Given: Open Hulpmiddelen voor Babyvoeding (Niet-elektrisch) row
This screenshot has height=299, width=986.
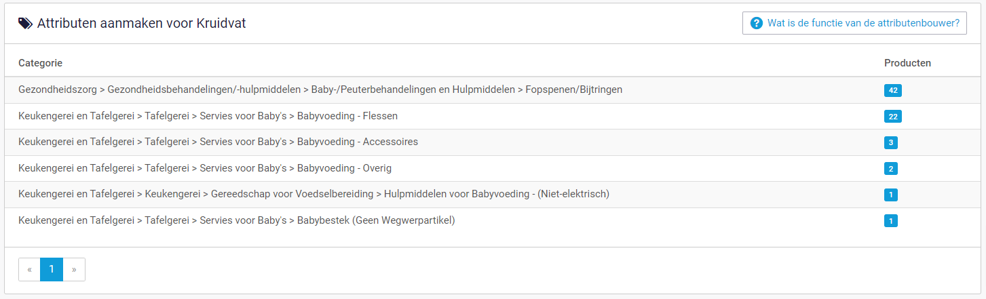Looking at the screenshot, I should click(493, 195).
